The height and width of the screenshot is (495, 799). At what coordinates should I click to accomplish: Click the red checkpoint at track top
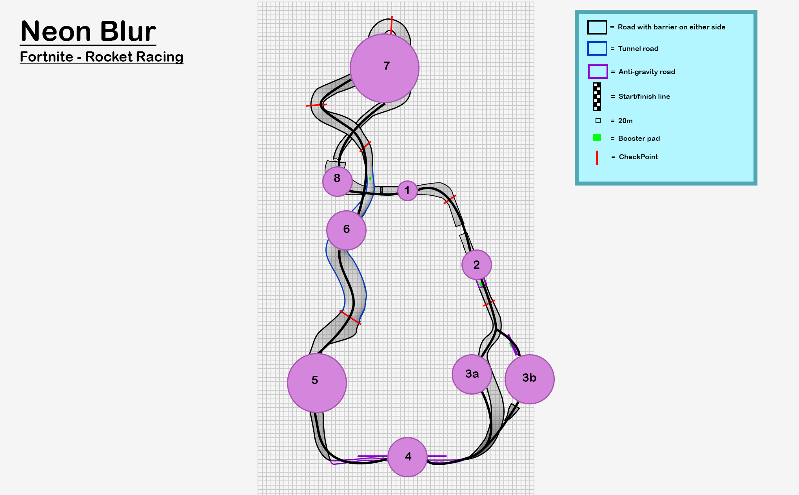click(x=391, y=24)
